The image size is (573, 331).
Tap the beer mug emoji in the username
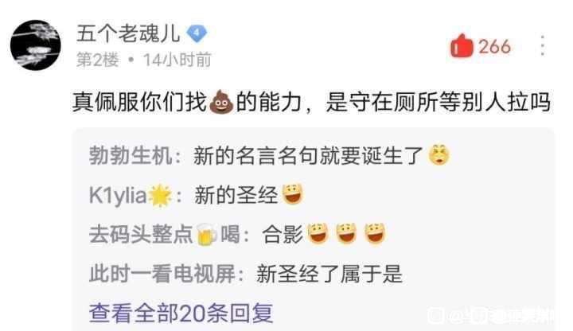click(206, 235)
